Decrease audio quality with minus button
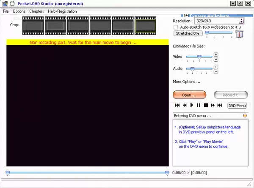The height and width of the screenshot is (188, 254). click(216, 71)
